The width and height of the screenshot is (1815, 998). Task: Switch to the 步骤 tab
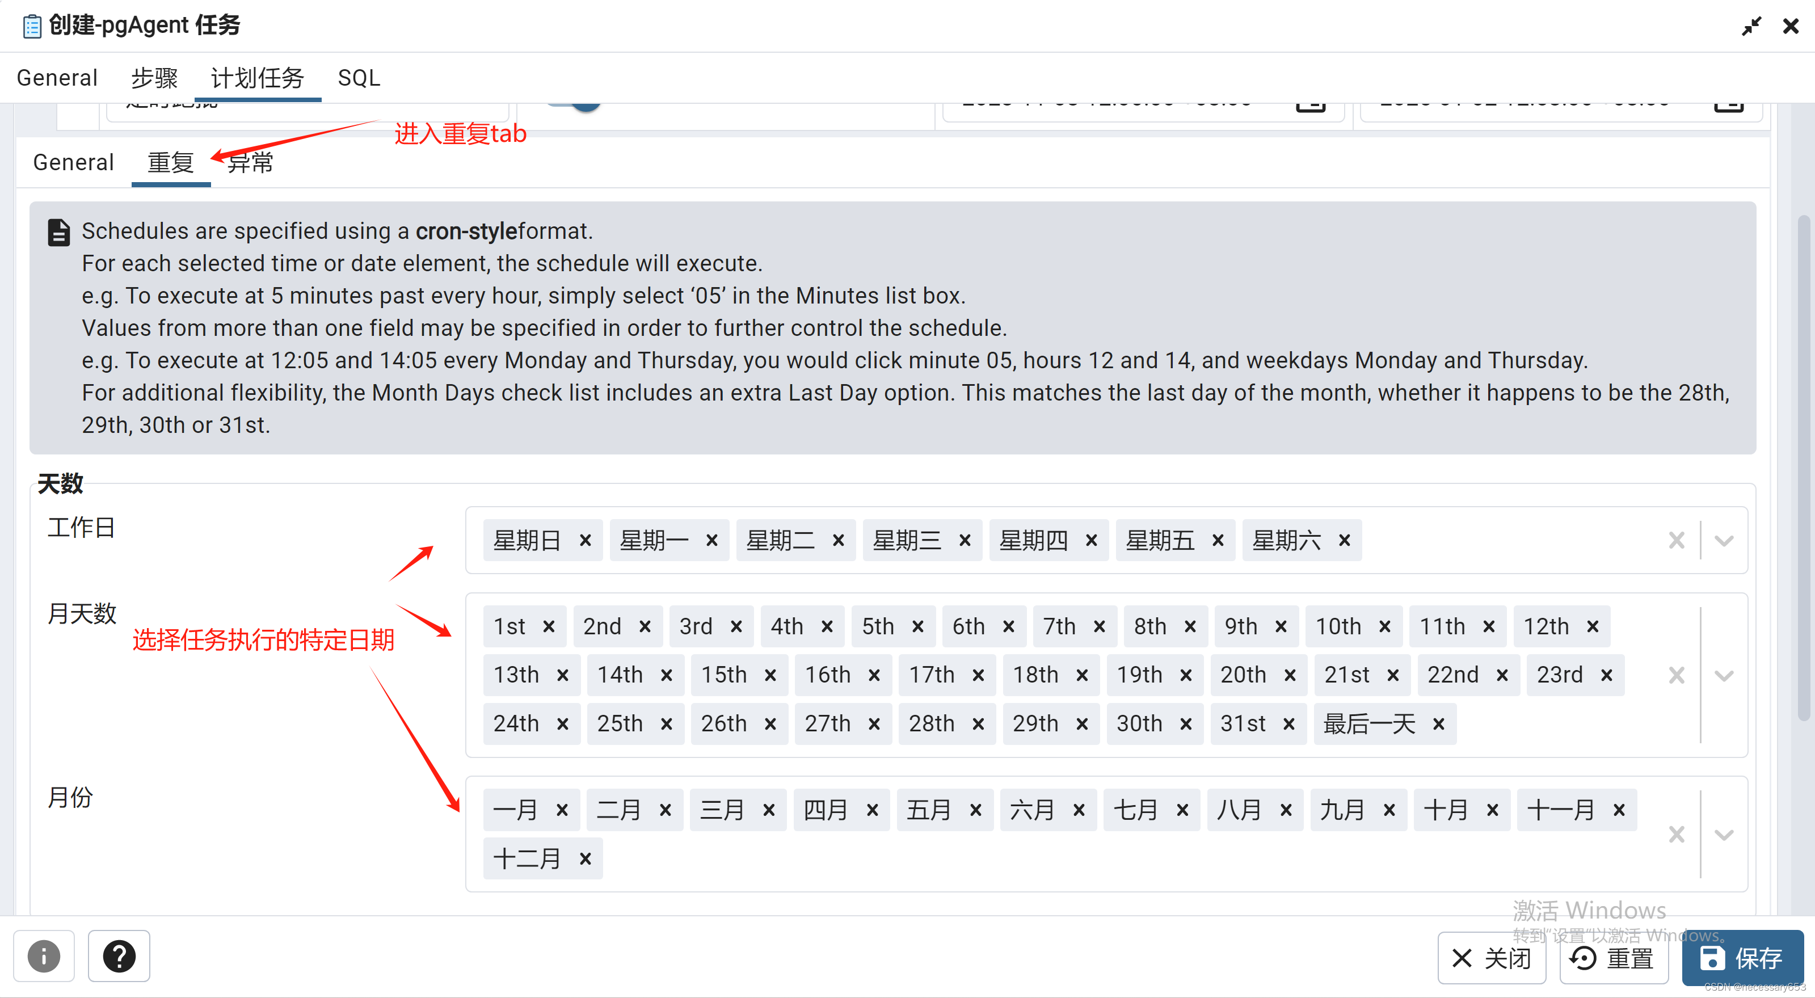pos(154,78)
